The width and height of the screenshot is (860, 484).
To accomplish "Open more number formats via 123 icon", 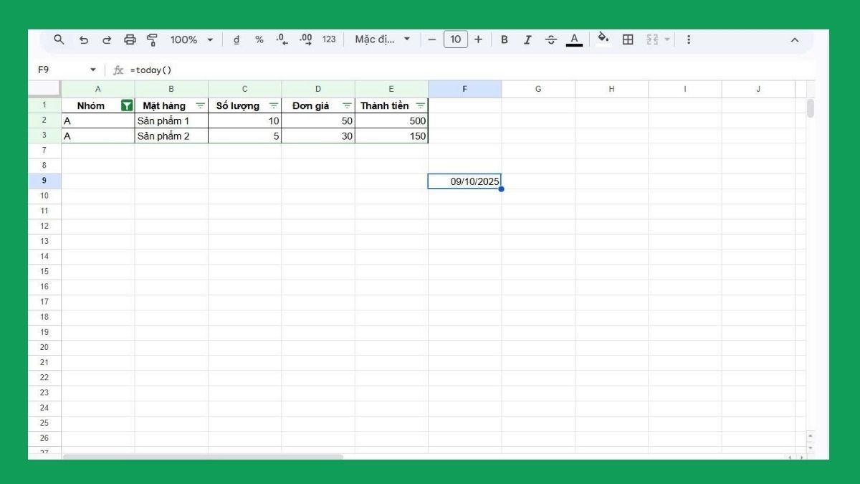I will click(328, 39).
